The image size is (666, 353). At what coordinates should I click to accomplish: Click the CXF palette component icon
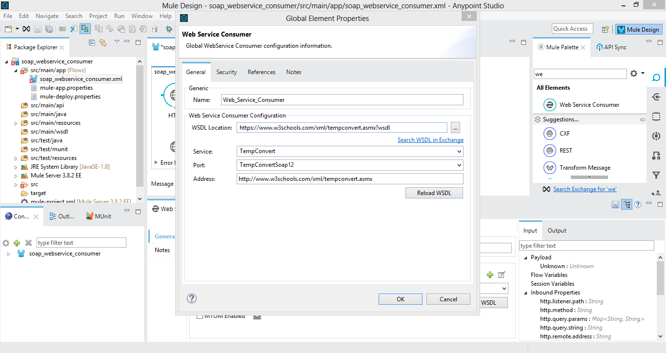(550, 134)
